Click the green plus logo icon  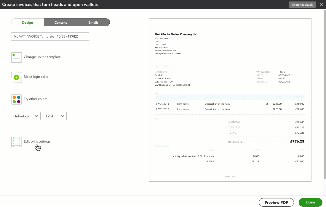(16, 77)
